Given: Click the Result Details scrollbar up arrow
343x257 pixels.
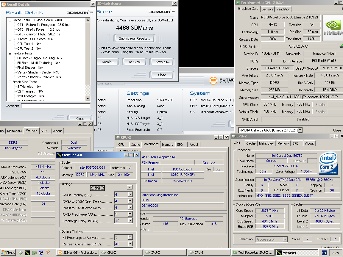Looking at the screenshot, I should pos(88,20).
